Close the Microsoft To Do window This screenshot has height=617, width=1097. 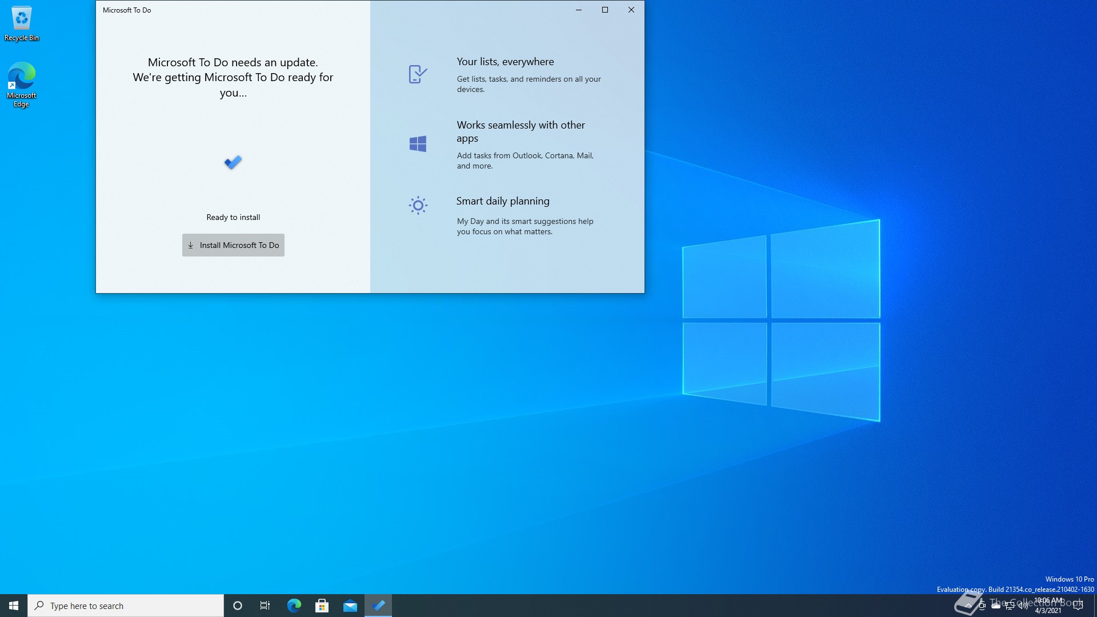(x=631, y=10)
